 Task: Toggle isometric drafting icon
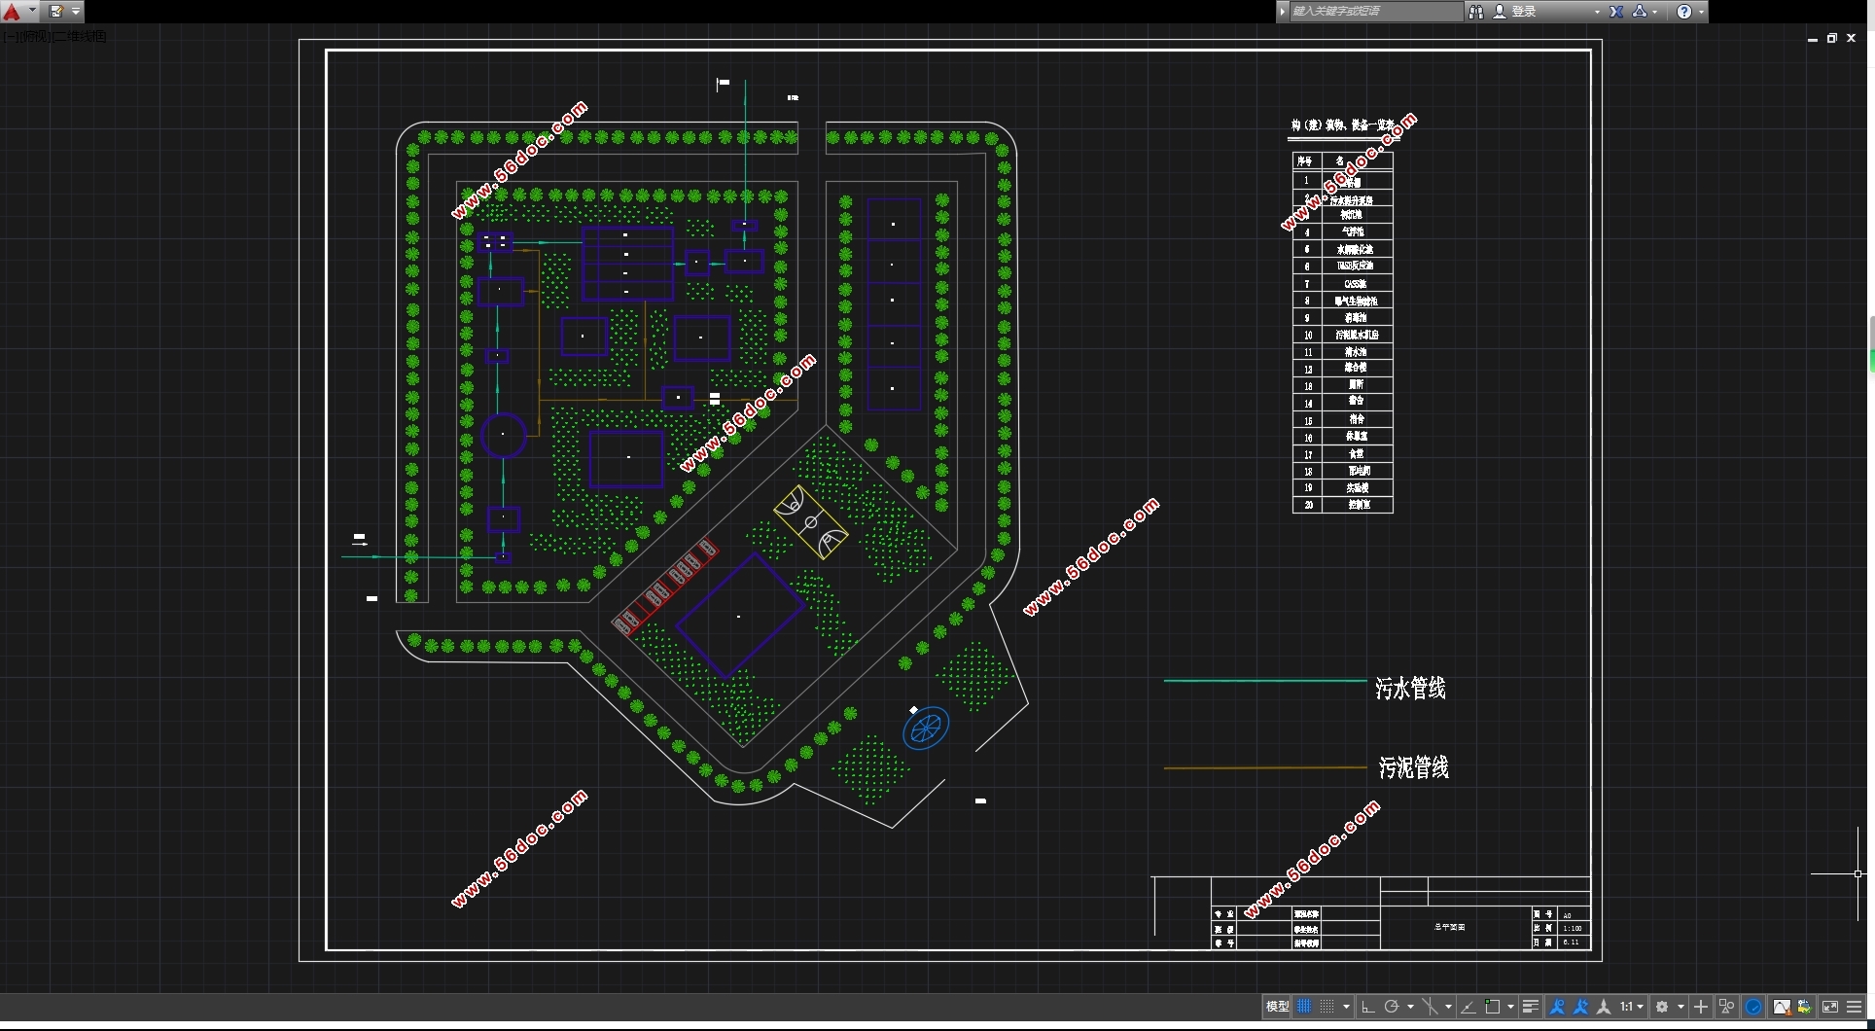pos(1430,1007)
